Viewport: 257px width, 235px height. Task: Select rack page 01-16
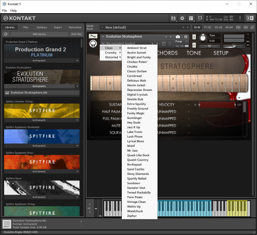coord(197,27)
